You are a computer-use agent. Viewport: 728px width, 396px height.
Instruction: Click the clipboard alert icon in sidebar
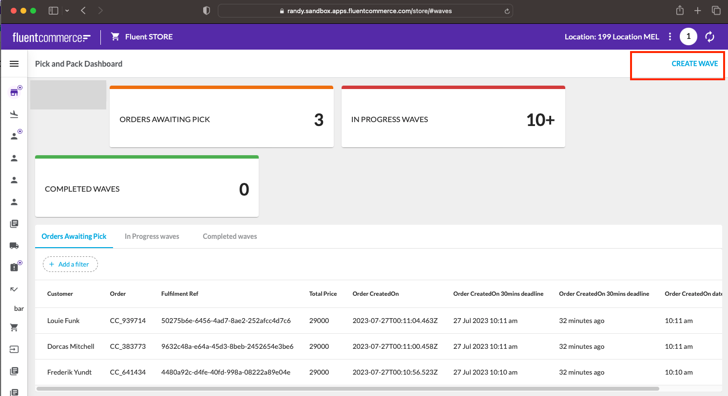(x=14, y=267)
